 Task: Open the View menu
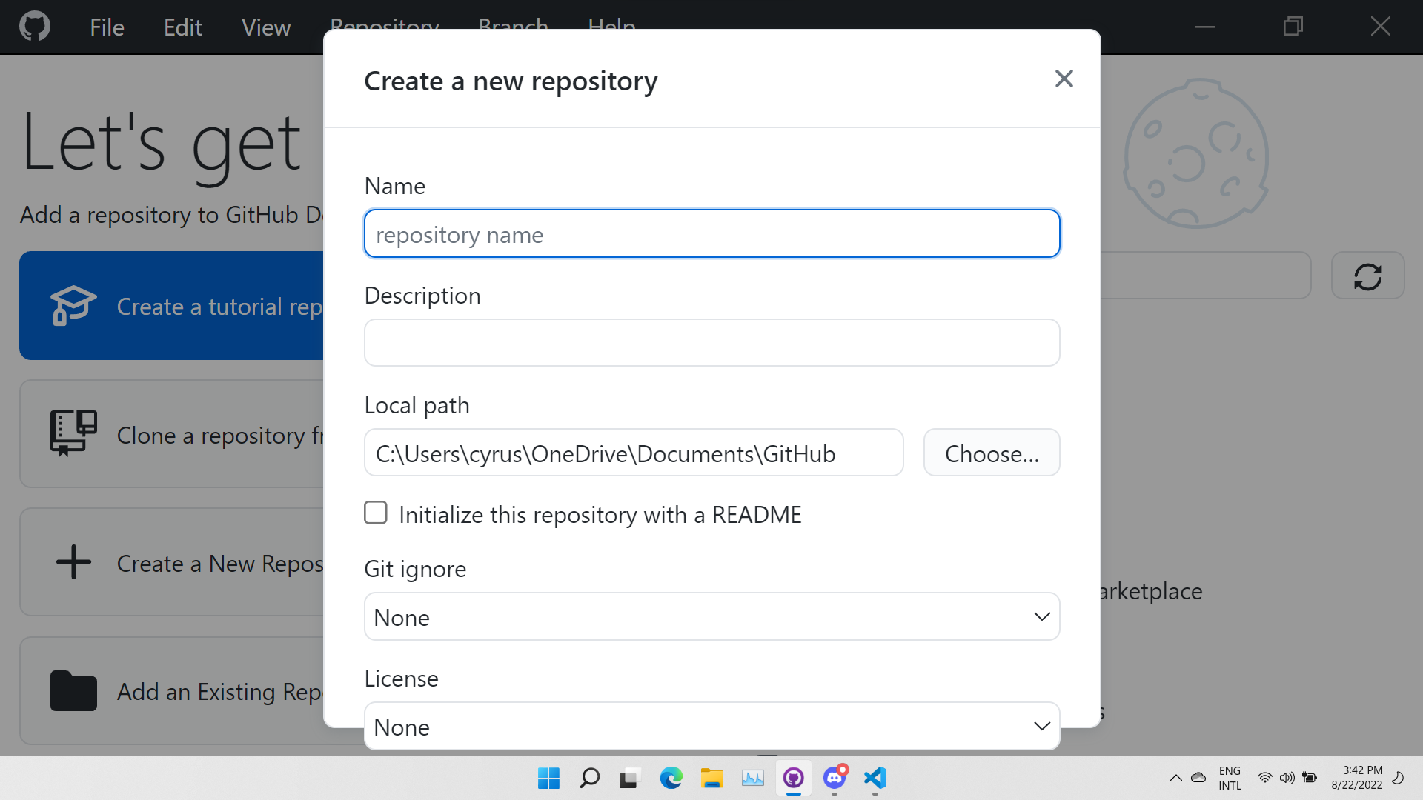(265, 27)
